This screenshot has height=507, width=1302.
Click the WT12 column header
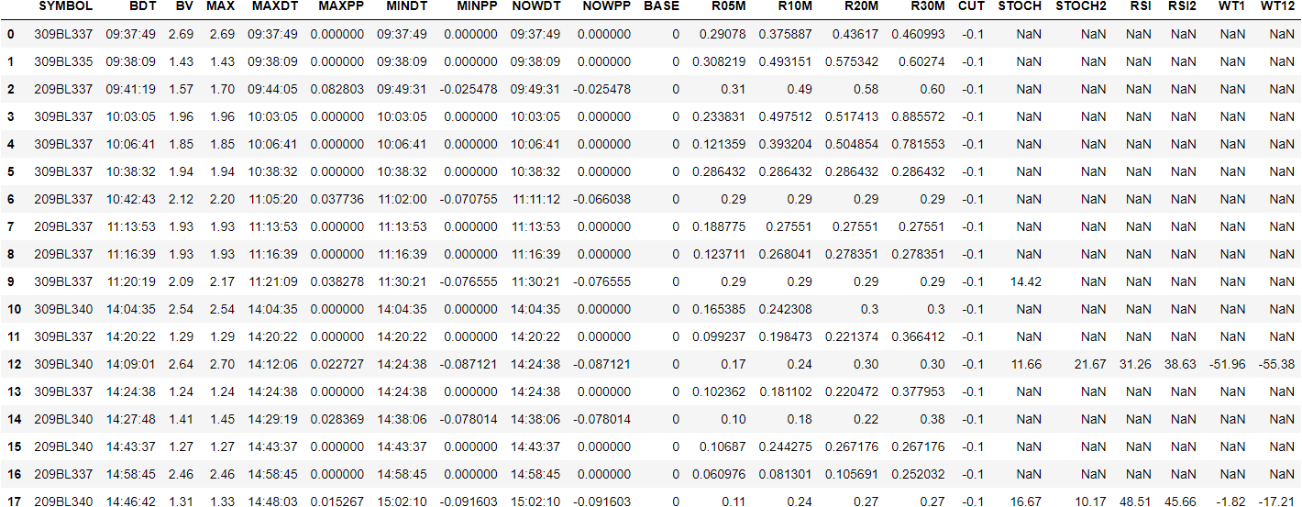coord(1277,6)
